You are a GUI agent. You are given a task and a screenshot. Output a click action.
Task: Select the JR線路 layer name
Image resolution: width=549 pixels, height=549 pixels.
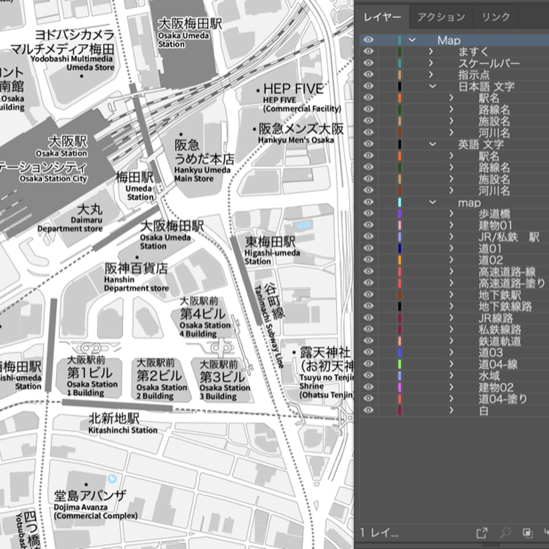496,318
